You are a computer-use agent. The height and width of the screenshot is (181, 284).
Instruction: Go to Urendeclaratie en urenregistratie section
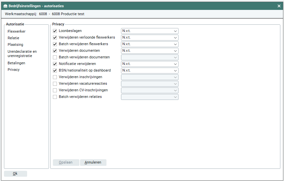tap(22, 54)
